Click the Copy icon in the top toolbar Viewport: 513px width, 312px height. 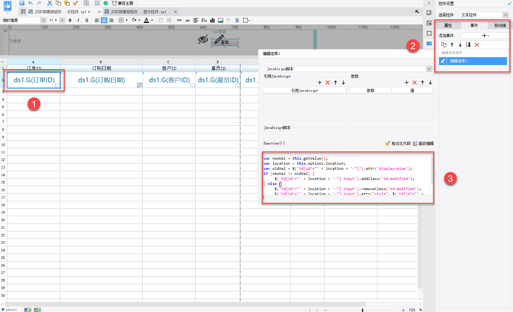[58, 3]
